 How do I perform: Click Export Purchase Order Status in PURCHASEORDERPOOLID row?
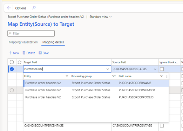91,97
